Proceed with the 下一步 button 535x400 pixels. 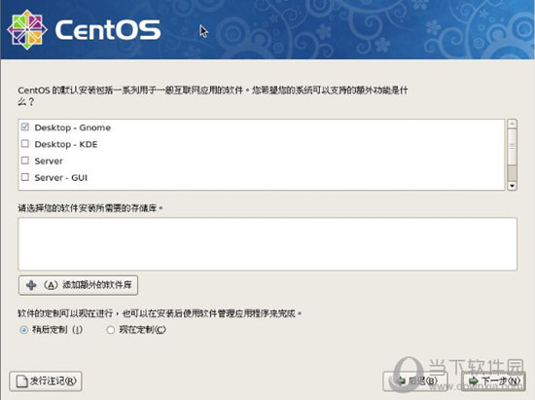494,381
